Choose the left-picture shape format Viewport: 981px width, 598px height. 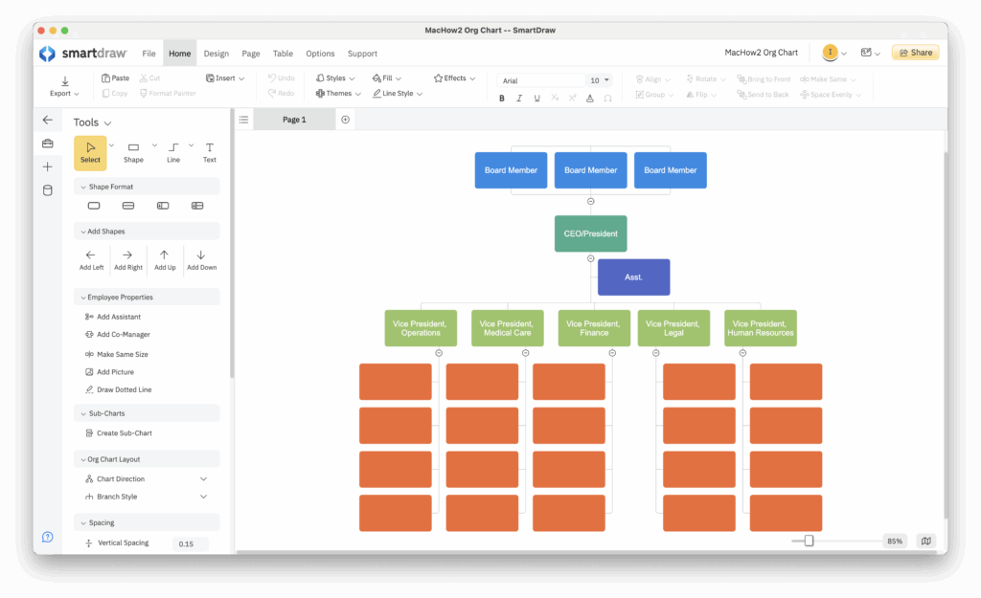(x=163, y=206)
